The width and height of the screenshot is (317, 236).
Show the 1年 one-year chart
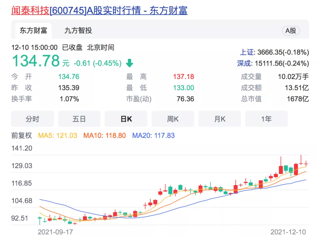click(266, 119)
